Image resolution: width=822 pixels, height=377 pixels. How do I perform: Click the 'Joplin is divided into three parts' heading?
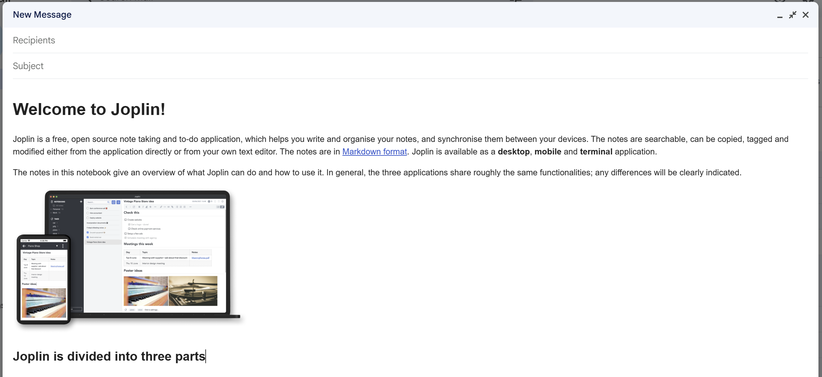109,356
